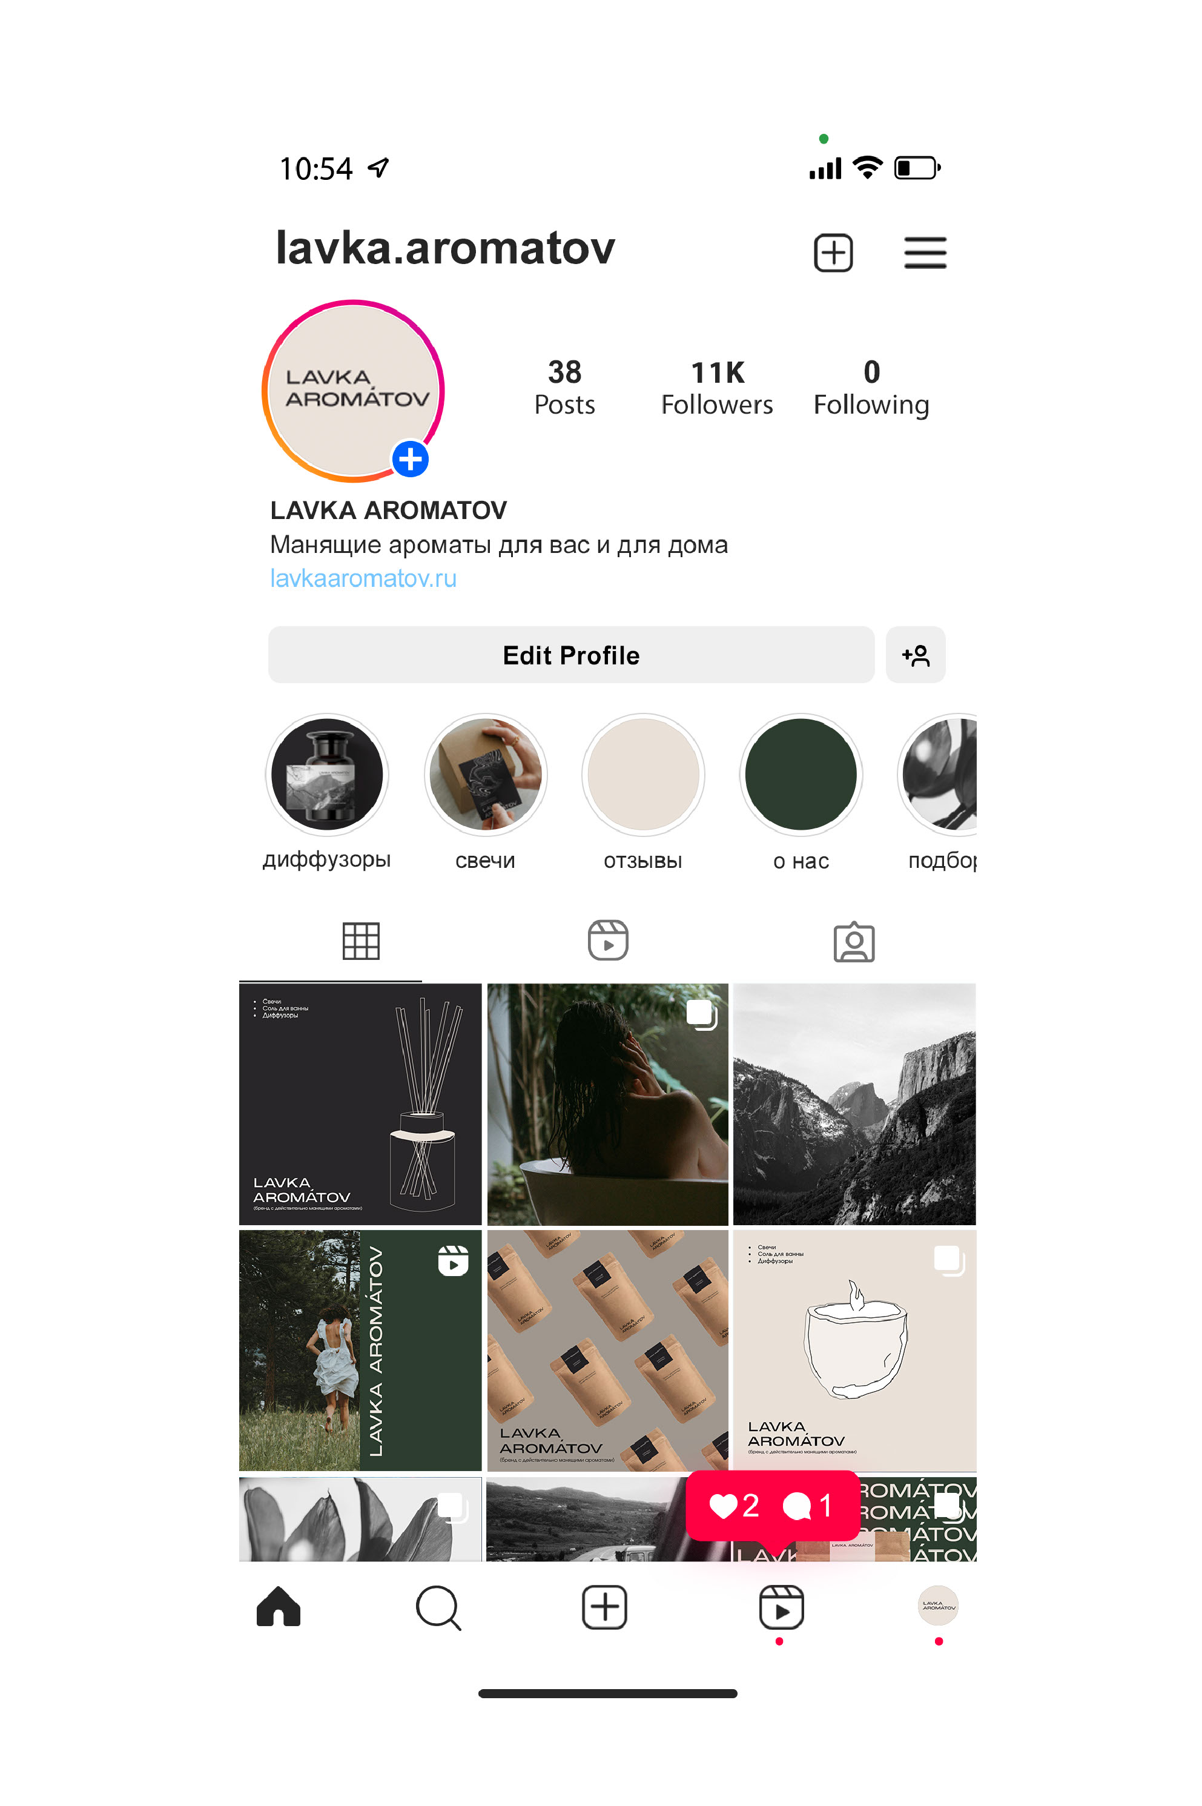Switch to the tagged photos tab

[x=854, y=941]
